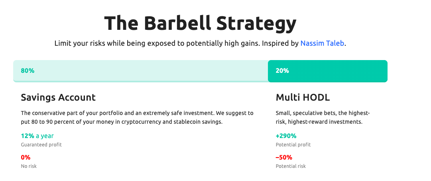The height and width of the screenshot is (181, 431).
Task: Click the red −50% risk figure
Action: point(284,158)
